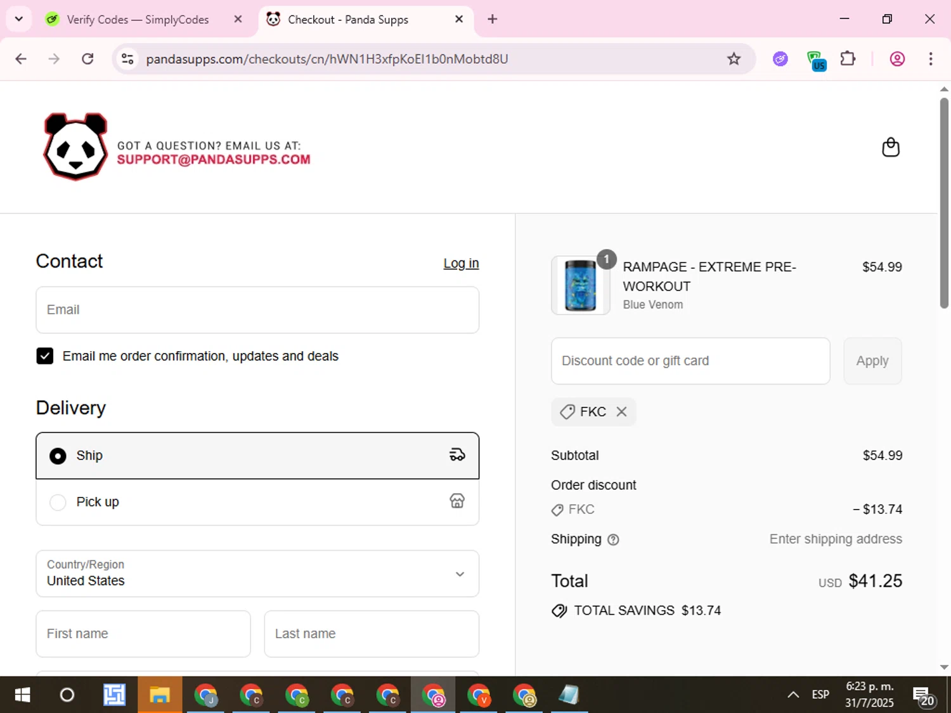Close the Checkout Panda Supps tab
Viewport: 951px width, 713px height.
pos(459,19)
